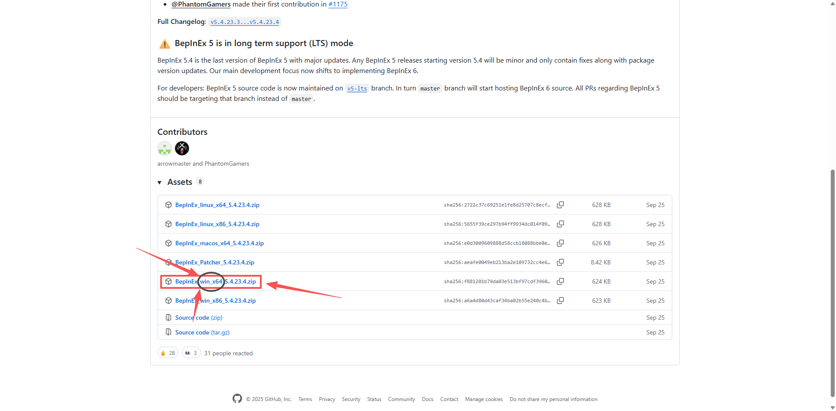The image size is (836, 411).
Task: Copy SHA256 hash for Patcher zip
Action: tap(560, 262)
